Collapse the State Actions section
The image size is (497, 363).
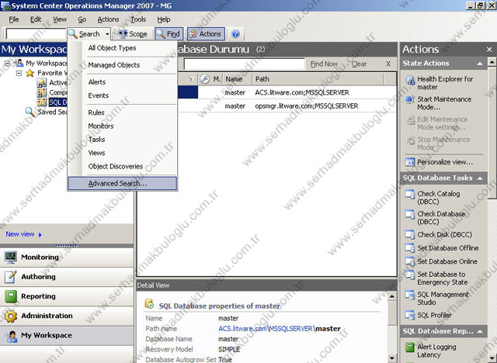coord(480,64)
